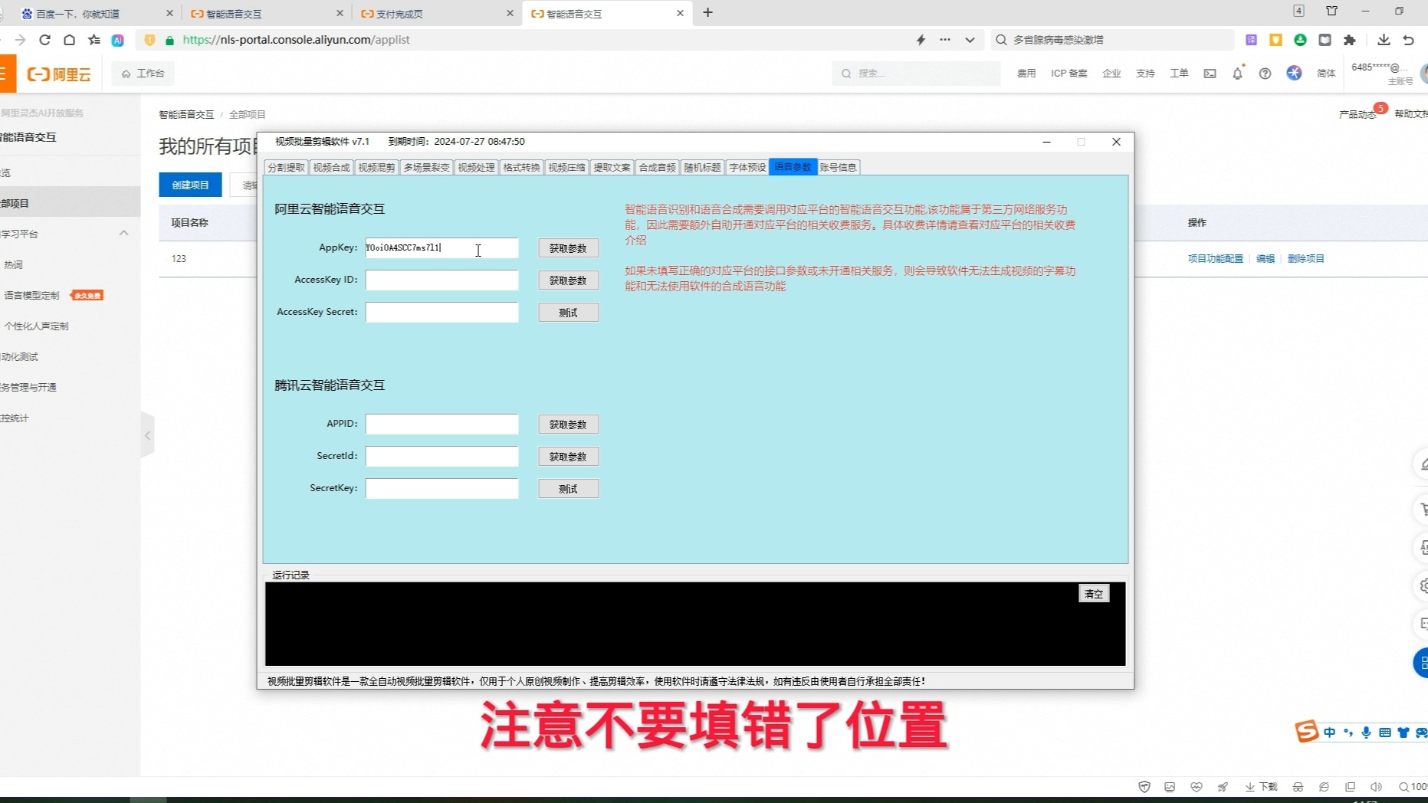Open 支持 menu in Aliyun header
The image size is (1428, 803).
click(1145, 74)
